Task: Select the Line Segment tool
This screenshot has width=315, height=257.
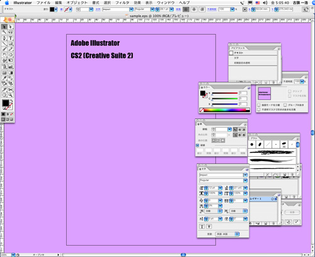Action: point(4,43)
